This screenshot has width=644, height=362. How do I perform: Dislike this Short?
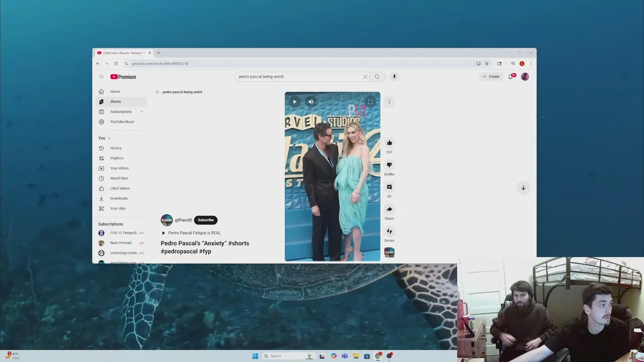coord(389,165)
